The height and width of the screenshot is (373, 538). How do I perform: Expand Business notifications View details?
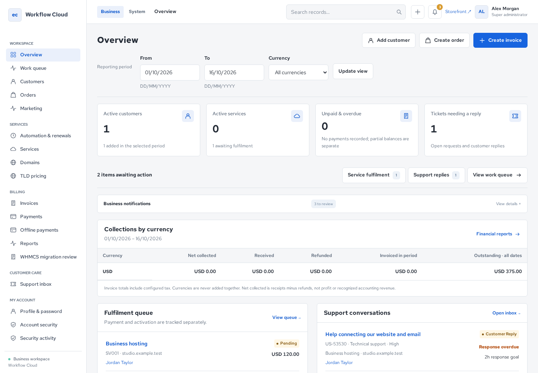point(508,204)
